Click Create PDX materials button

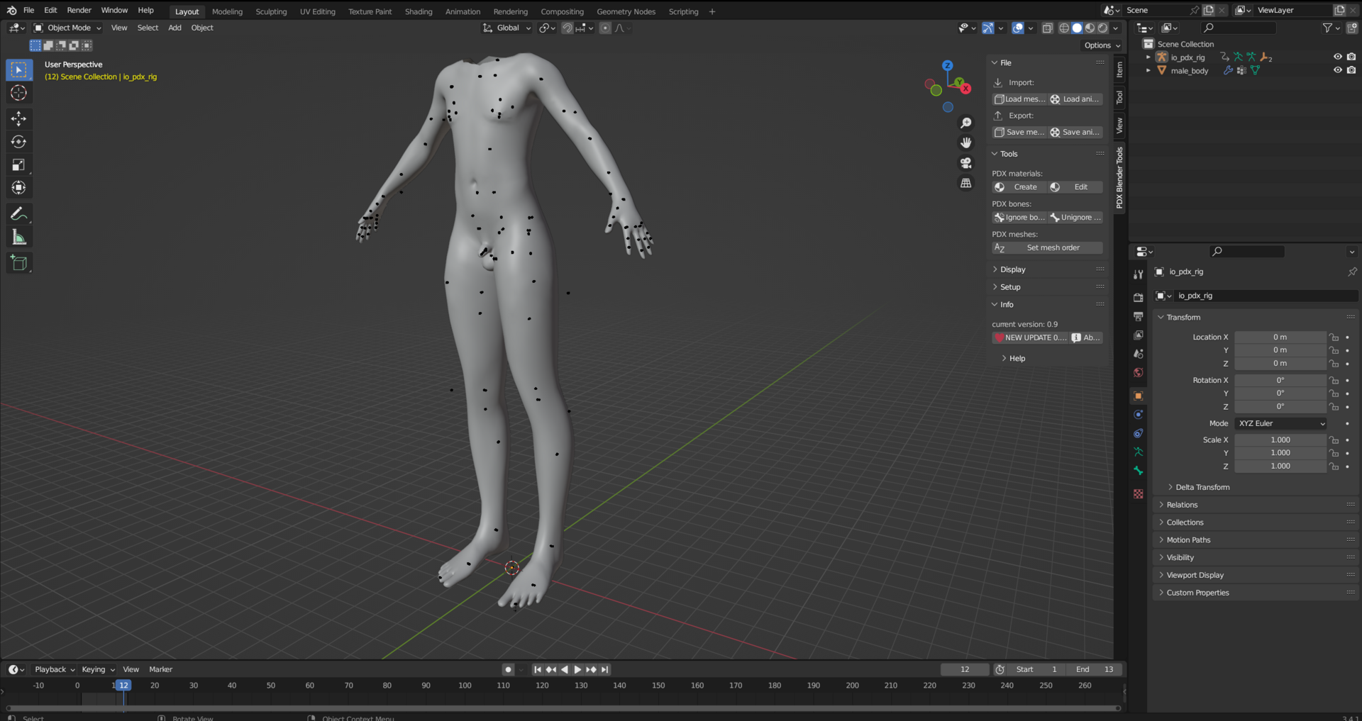pos(1019,187)
